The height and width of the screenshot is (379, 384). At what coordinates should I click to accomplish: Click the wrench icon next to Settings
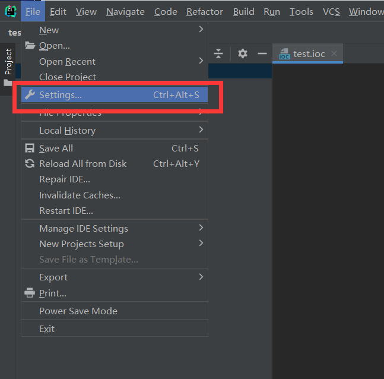tap(30, 94)
